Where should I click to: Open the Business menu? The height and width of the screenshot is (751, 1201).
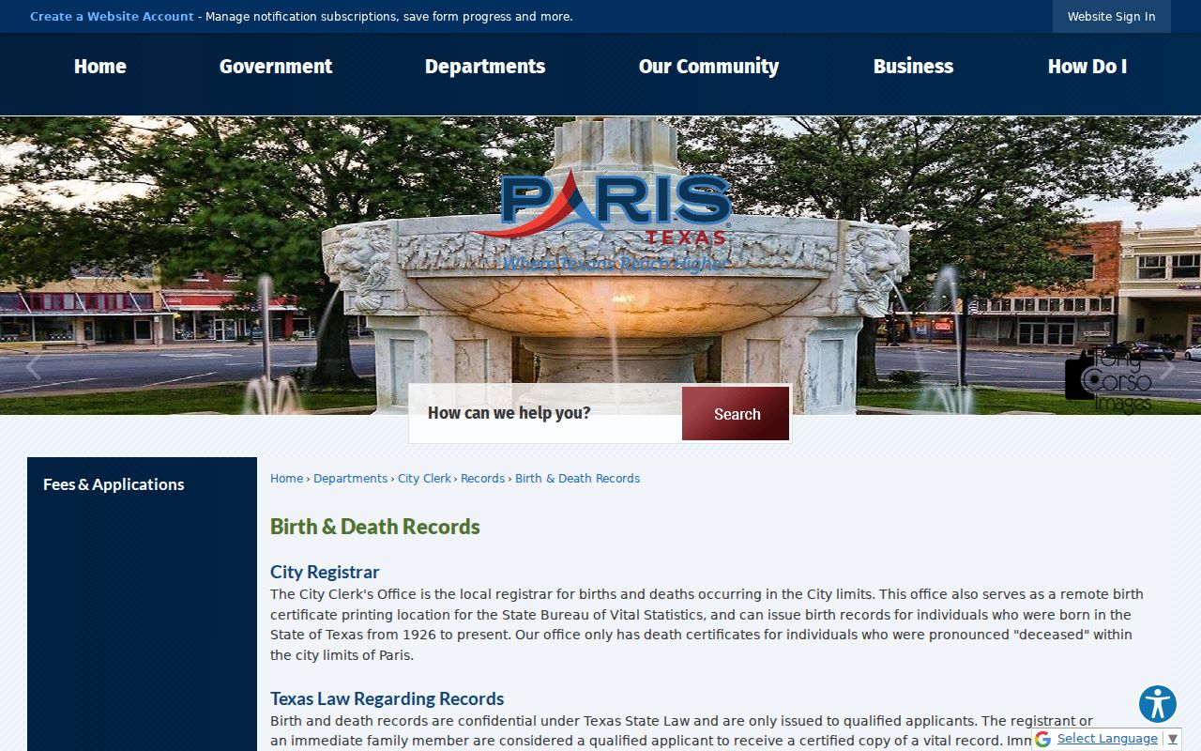click(913, 67)
